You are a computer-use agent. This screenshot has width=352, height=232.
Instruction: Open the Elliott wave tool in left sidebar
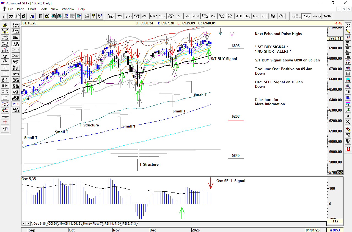point(5,49)
